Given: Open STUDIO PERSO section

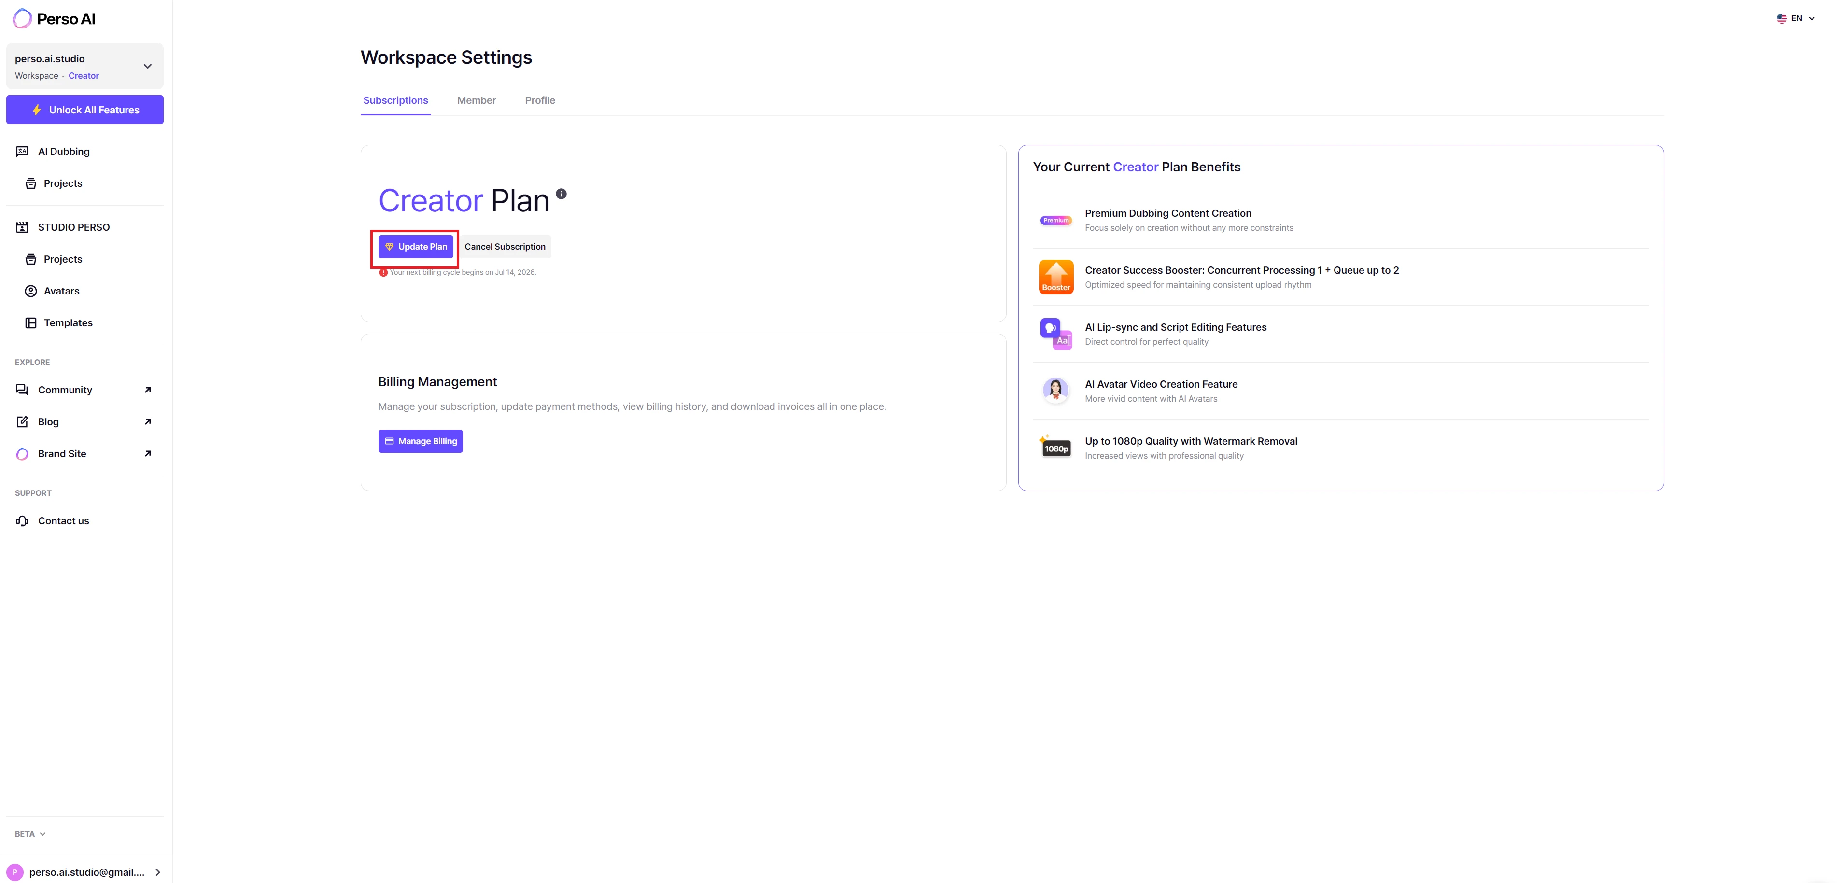Looking at the screenshot, I should (x=73, y=227).
